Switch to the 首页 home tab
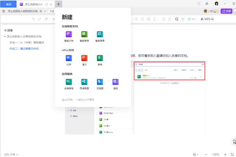This screenshot has width=236, height=157. (9, 4)
